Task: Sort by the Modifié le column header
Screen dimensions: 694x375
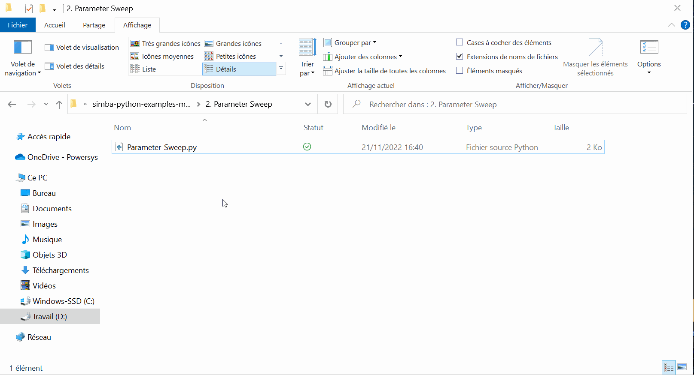Action: coord(378,128)
